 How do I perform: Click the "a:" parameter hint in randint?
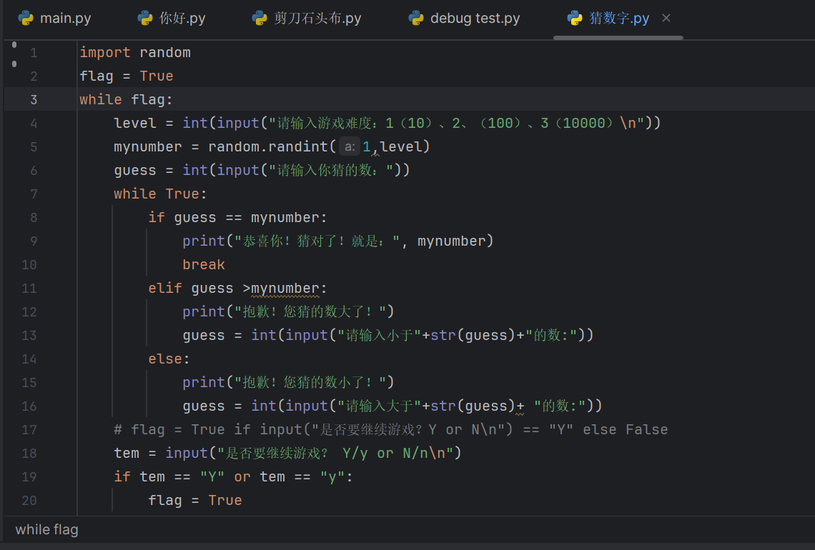348,146
